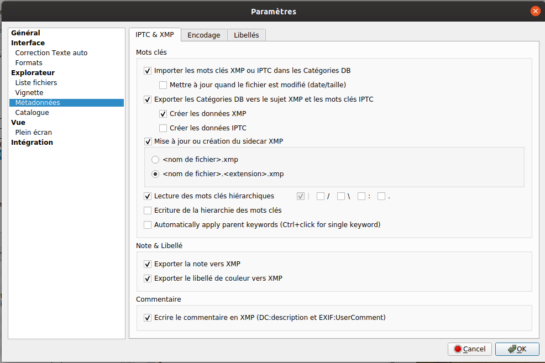
Task: Go to Plein écran settings
Action: (x=34, y=133)
